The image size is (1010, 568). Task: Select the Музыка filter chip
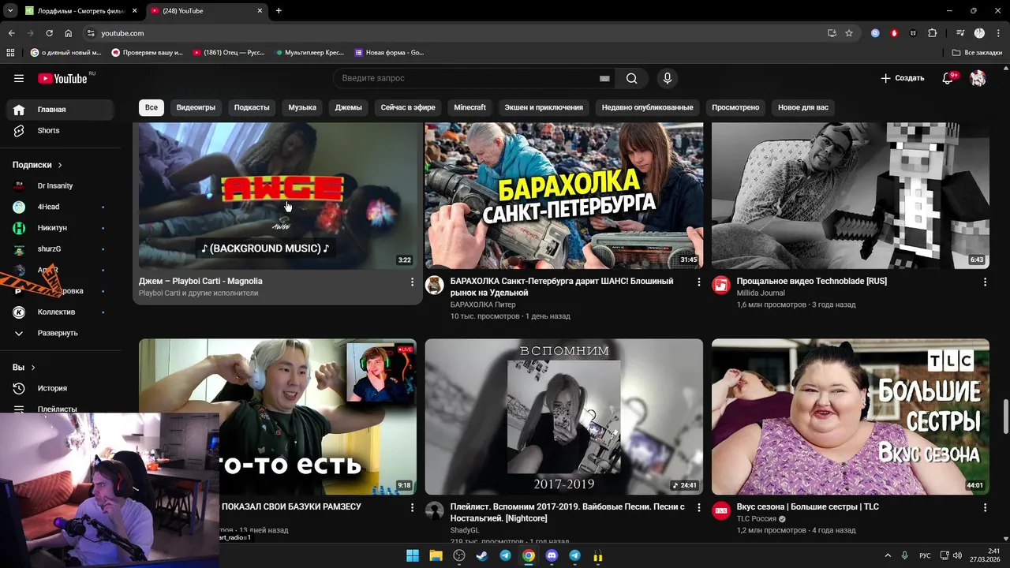click(x=302, y=107)
